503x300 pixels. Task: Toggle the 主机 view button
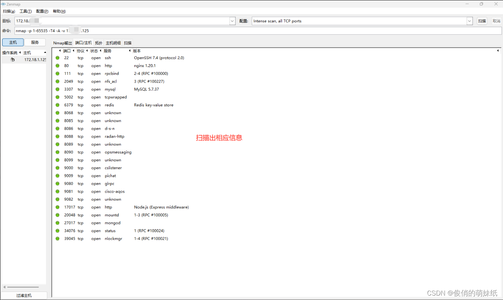[13, 43]
